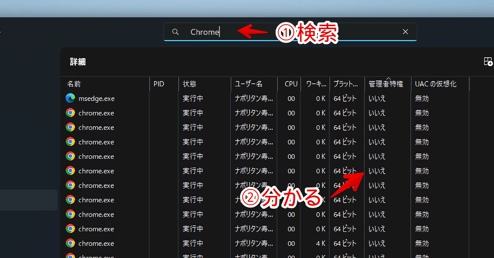Click the Chrome icon in the row showing 4 K
494x258 pixels.
[x=70, y=243]
